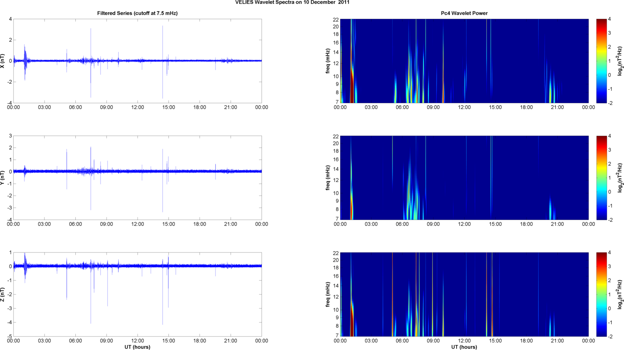Click the Z (nT) axis label

pos(3,294)
